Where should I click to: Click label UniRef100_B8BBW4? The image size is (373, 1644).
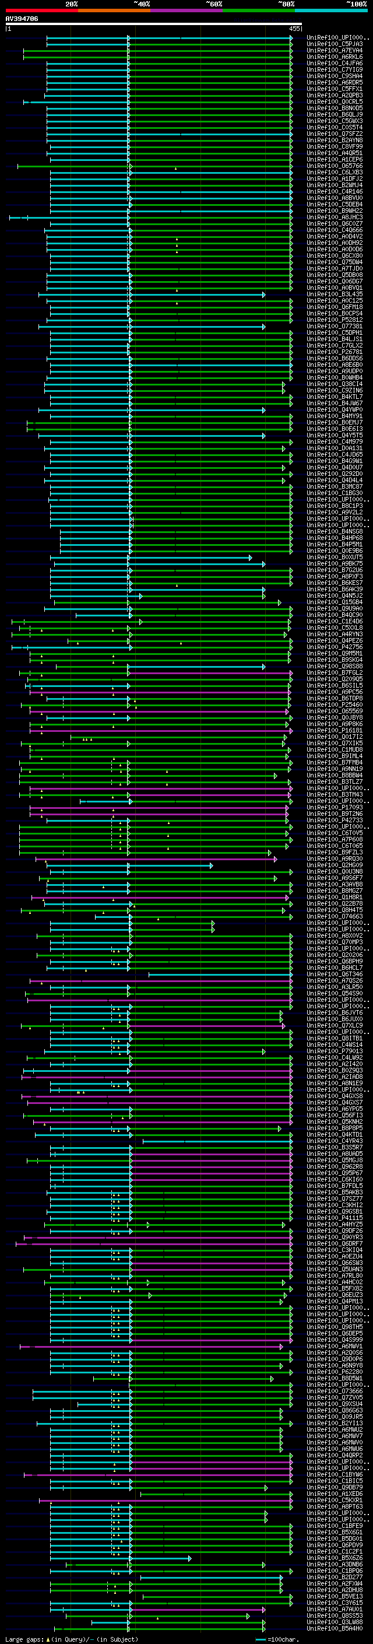[335, 775]
